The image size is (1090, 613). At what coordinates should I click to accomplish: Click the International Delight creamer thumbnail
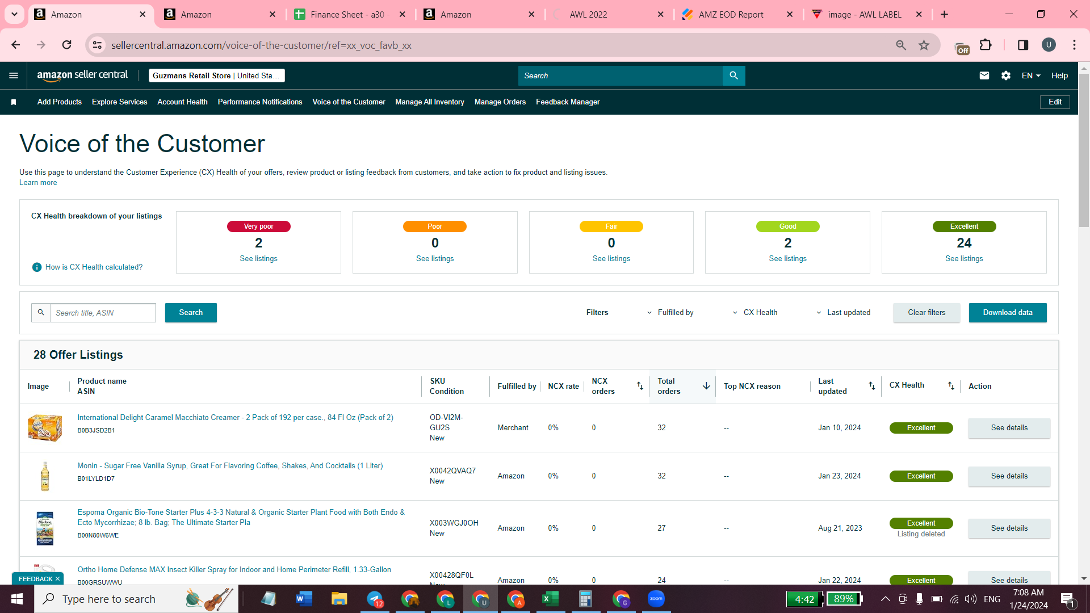pos(45,428)
